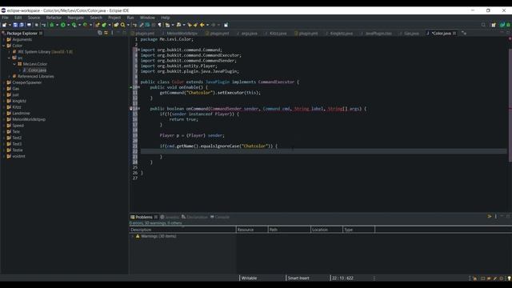Click the green Debug bug icon
Screen dimensions: 512x288
tap(52, 25)
